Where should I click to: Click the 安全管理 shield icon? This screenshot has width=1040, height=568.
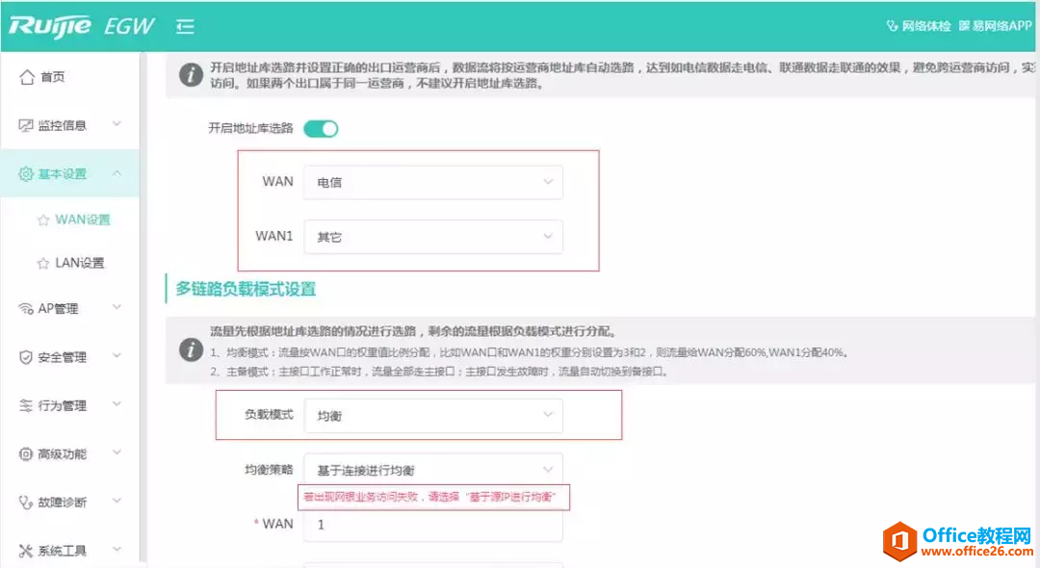26,357
